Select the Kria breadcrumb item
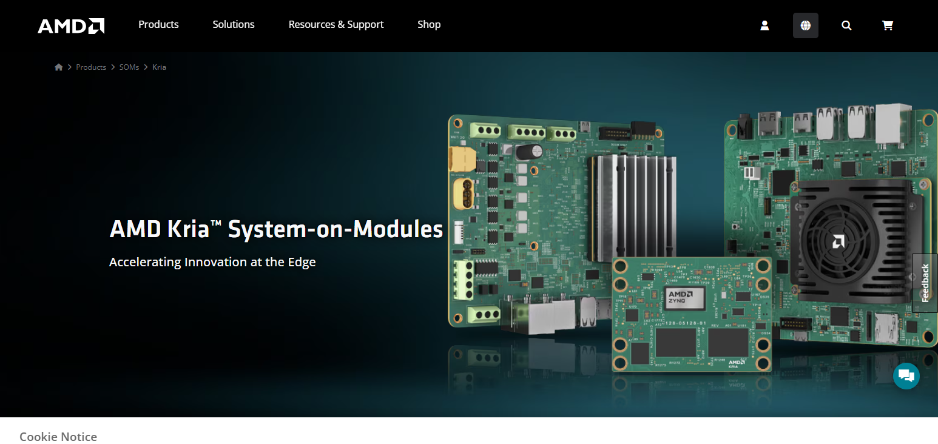Screen dimensions: 938x444 tap(159, 67)
